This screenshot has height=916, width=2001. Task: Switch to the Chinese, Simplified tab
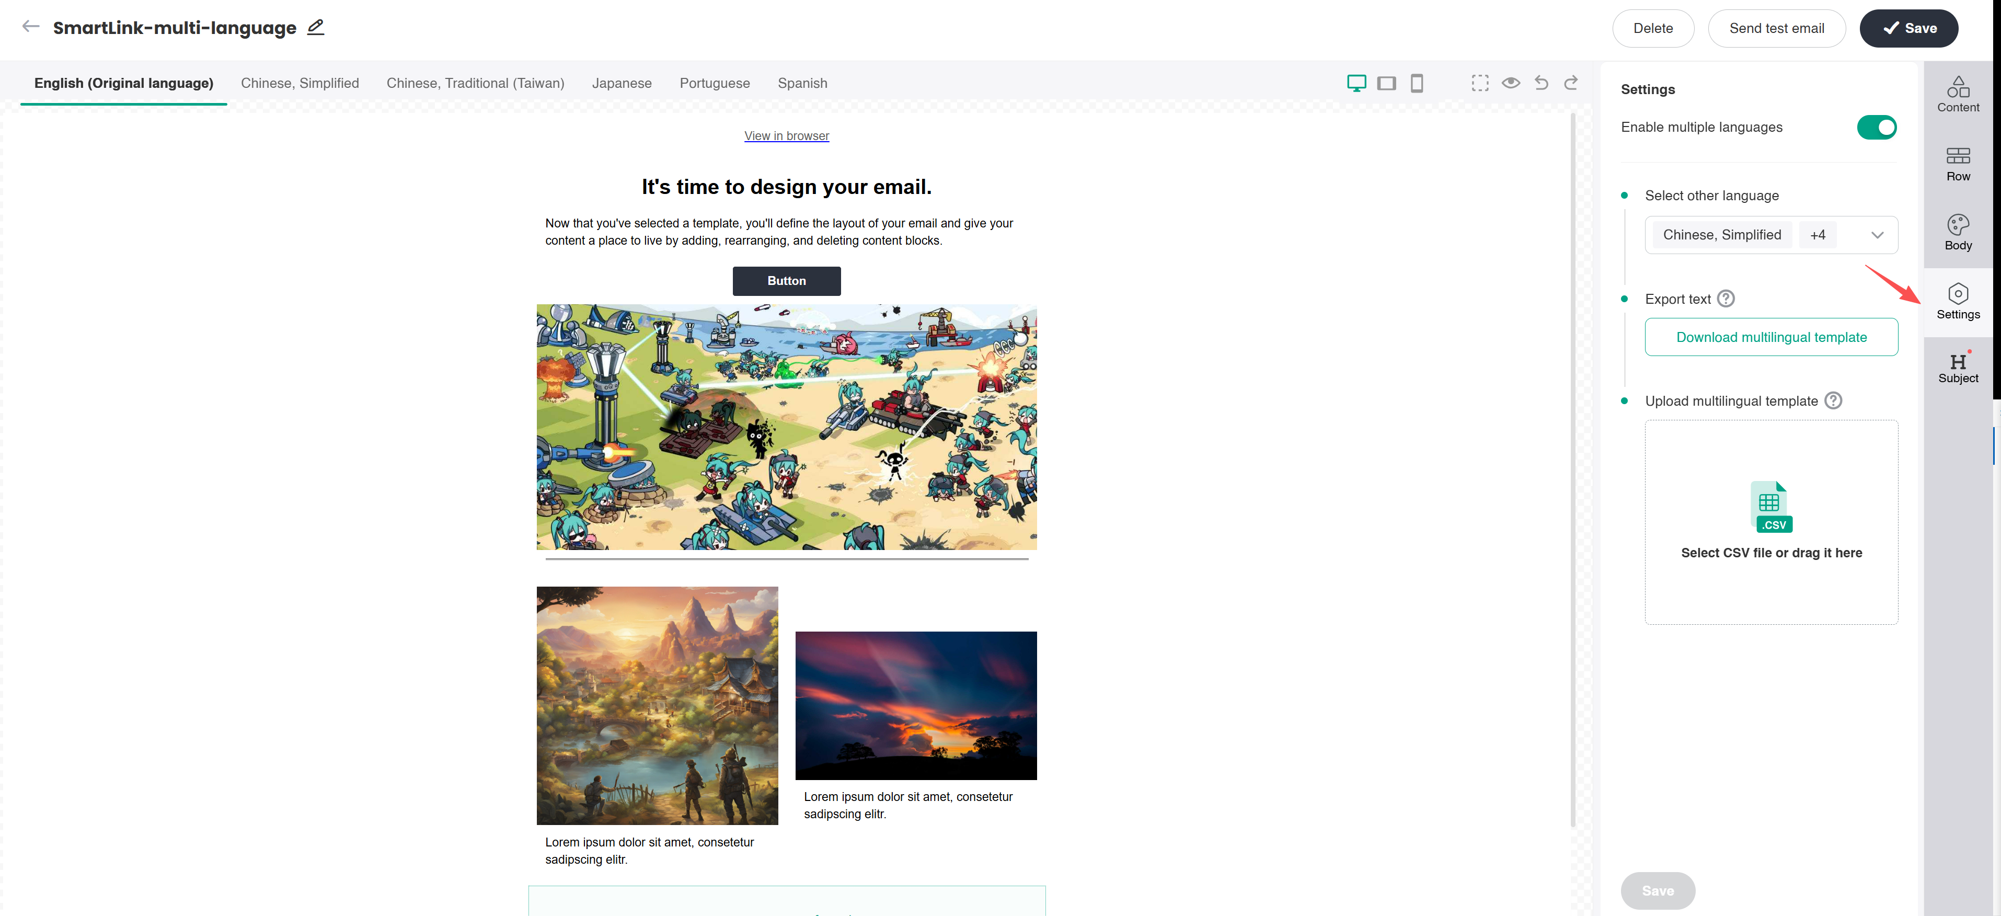(300, 83)
